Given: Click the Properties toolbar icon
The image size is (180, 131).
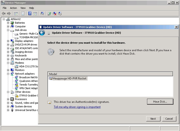Looking at the screenshot, I should point(23,14).
